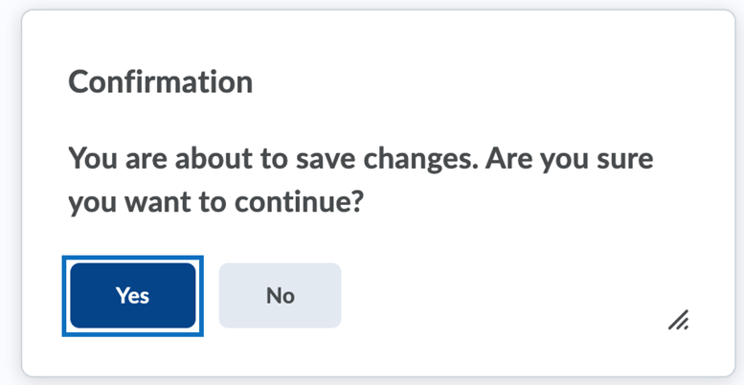Choose No to cancel the save
This screenshot has width=744, height=385.
click(280, 295)
